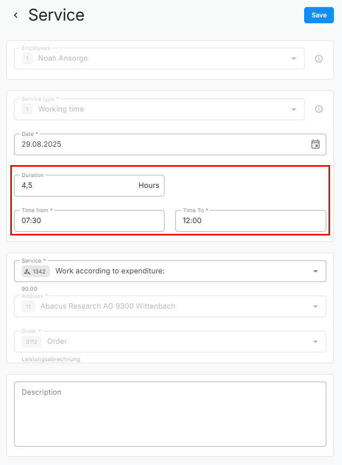This screenshot has width=342, height=465.
Task: Open the Order dropdown arrow
Action: coord(315,342)
